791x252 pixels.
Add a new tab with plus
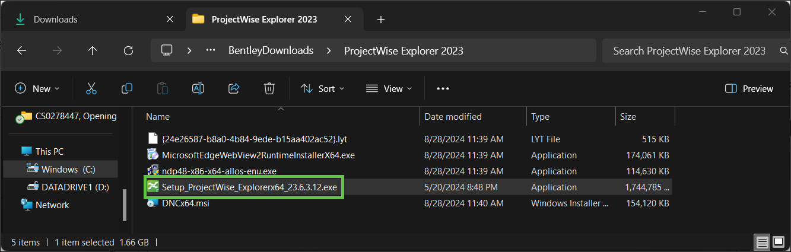(381, 20)
